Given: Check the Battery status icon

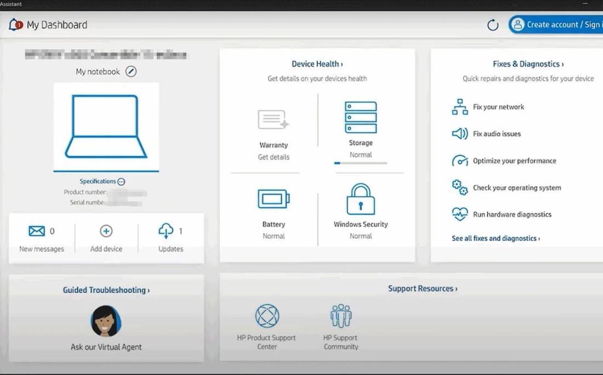Looking at the screenshot, I should tap(274, 199).
